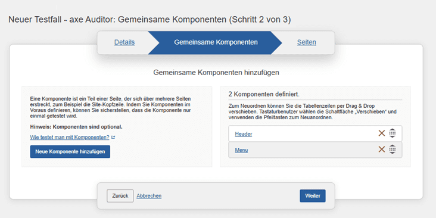Jump to the Seiten step
The width and height of the screenshot is (436, 218).
coord(306,42)
